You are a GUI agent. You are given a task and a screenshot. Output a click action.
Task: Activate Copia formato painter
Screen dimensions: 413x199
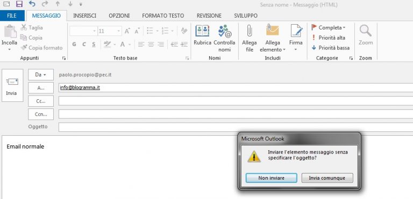(42, 48)
